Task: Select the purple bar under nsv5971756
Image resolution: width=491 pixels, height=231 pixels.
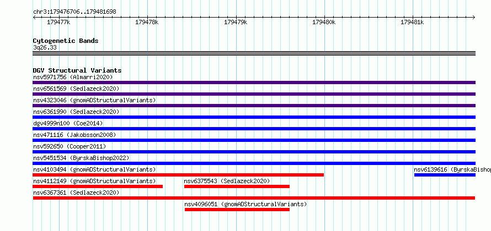Action: tap(254, 82)
